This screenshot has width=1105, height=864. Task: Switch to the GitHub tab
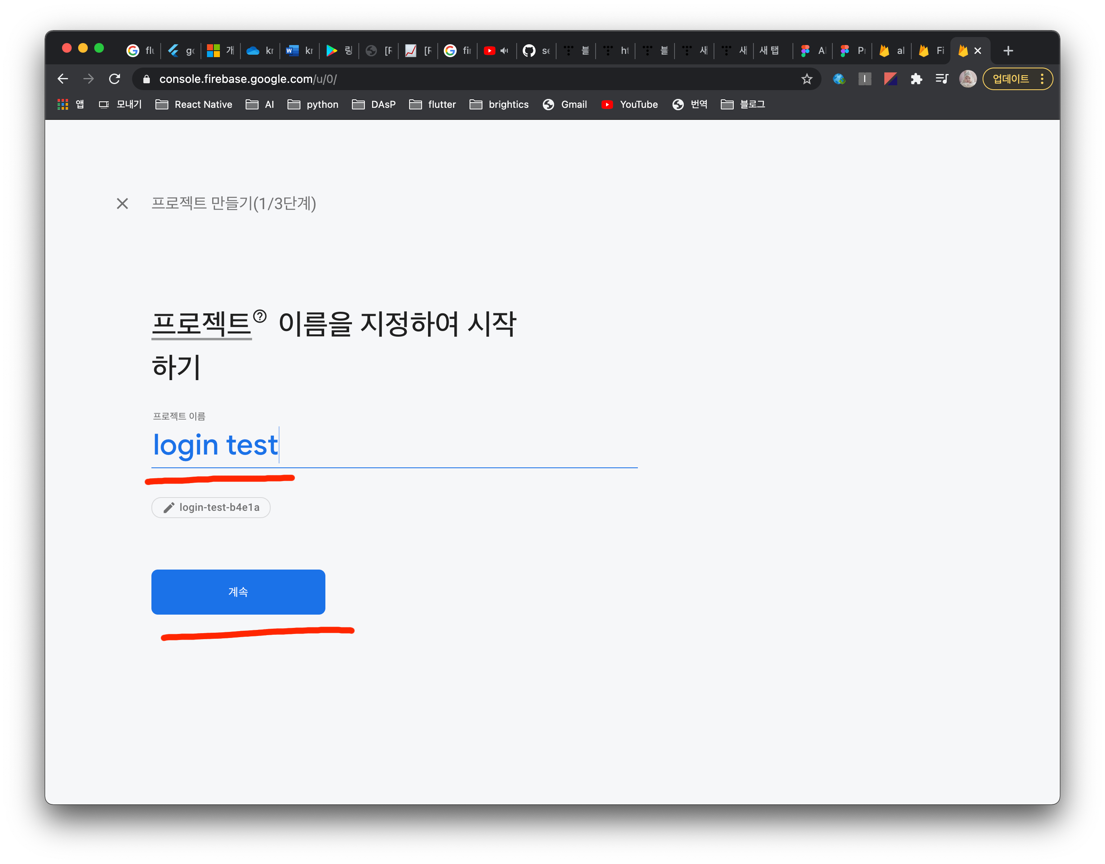[536, 51]
